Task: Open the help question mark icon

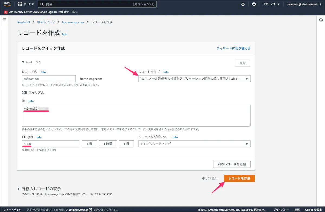Action: pos(254,4)
